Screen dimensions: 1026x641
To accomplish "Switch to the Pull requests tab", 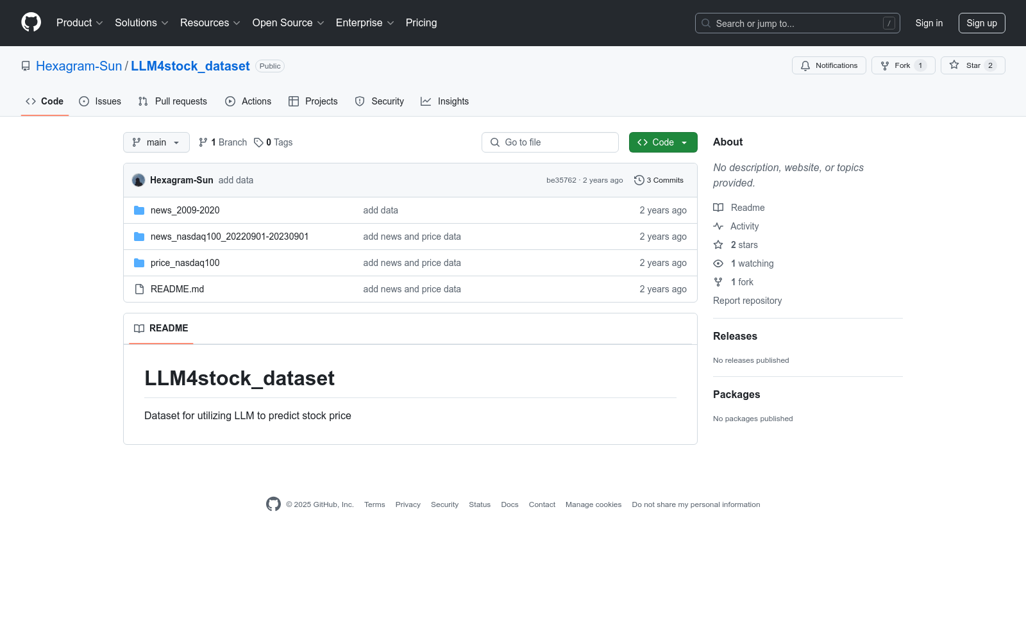I will tap(172, 101).
